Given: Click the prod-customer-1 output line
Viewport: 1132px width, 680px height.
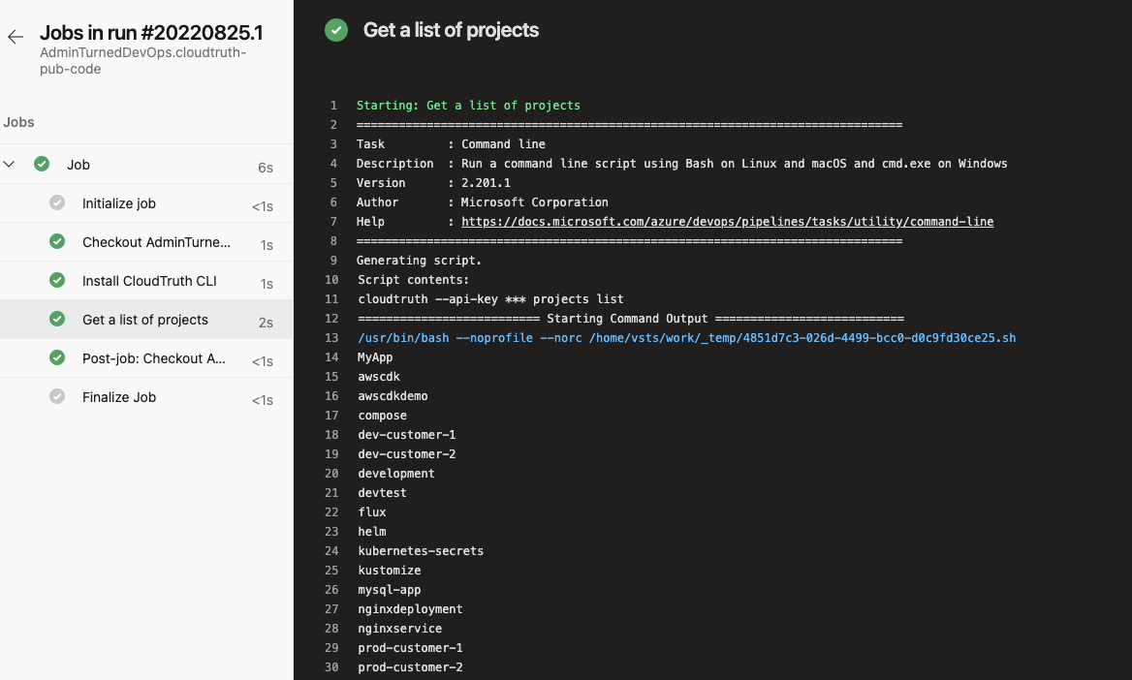Looking at the screenshot, I should [410, 647].
